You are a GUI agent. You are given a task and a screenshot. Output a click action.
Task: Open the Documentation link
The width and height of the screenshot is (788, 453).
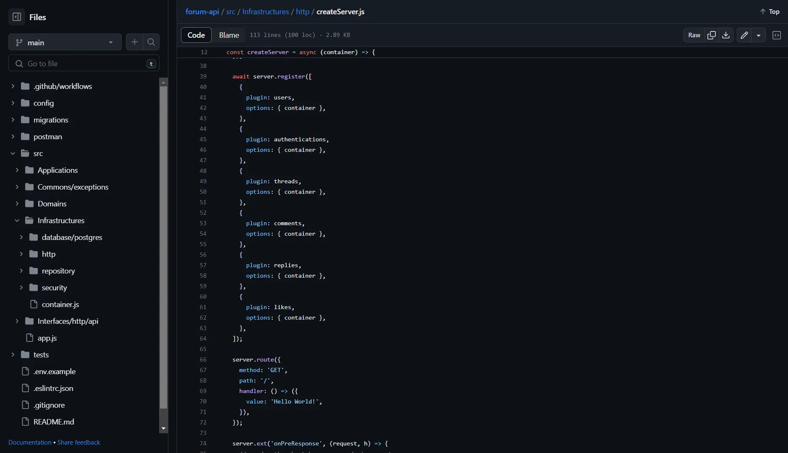(x=30, y=443)
